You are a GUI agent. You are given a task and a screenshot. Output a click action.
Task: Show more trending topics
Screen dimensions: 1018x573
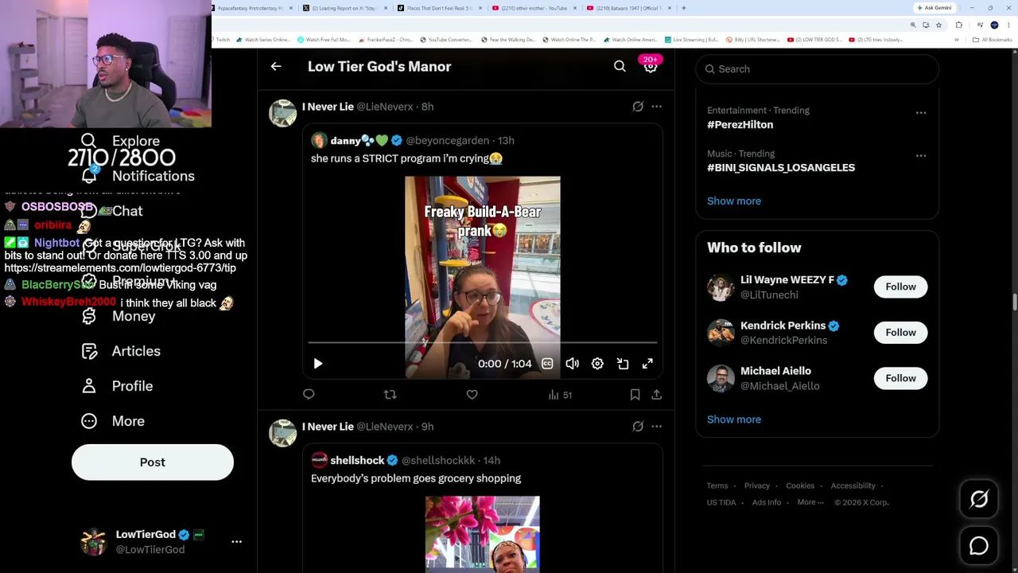(734, 201)
